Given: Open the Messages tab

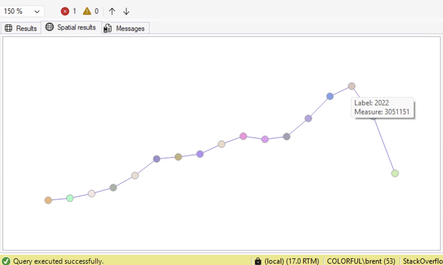Looking at the screenshot, I should coord(125,28).
